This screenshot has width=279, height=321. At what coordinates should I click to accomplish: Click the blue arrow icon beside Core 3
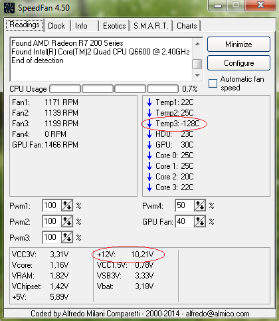coord(149,187)
